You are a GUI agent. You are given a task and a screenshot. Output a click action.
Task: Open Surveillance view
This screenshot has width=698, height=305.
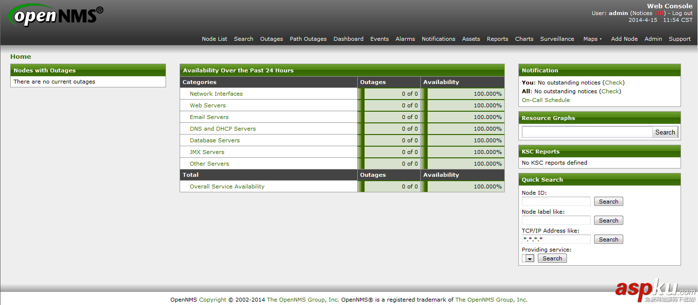pyautogui.click(x=557, y=39)
